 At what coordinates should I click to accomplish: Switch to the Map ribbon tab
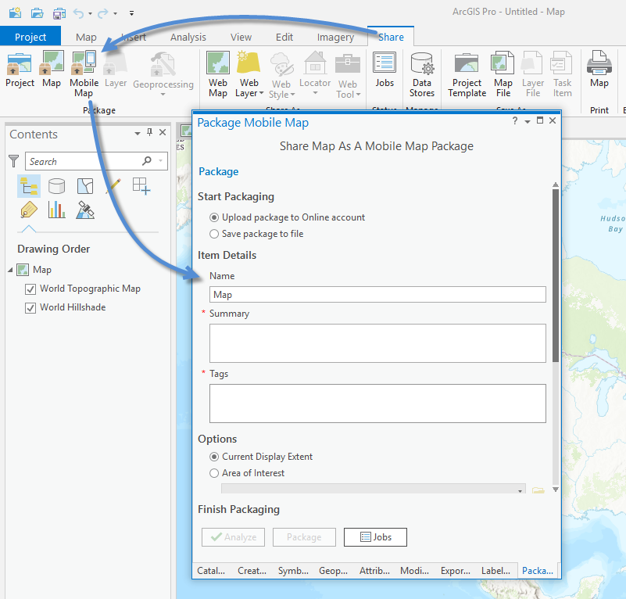tap(86, 38)
